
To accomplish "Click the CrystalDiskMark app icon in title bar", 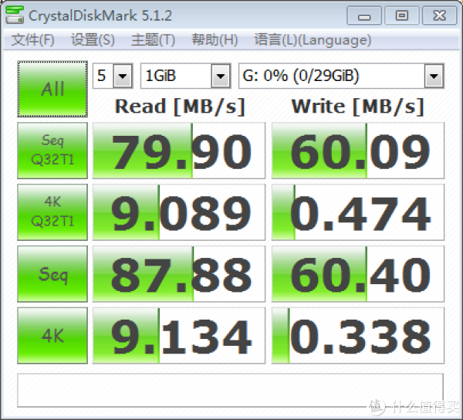I will (x=15, y=15).
